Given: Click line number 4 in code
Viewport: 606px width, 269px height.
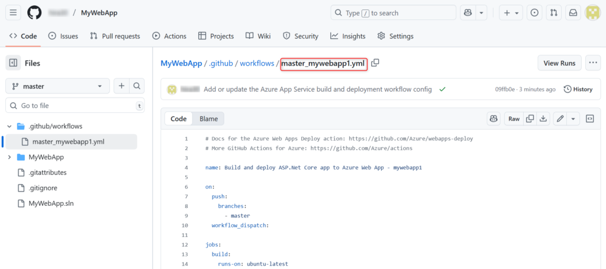Looking at the screenshot, I should click(x=186, y=167).
